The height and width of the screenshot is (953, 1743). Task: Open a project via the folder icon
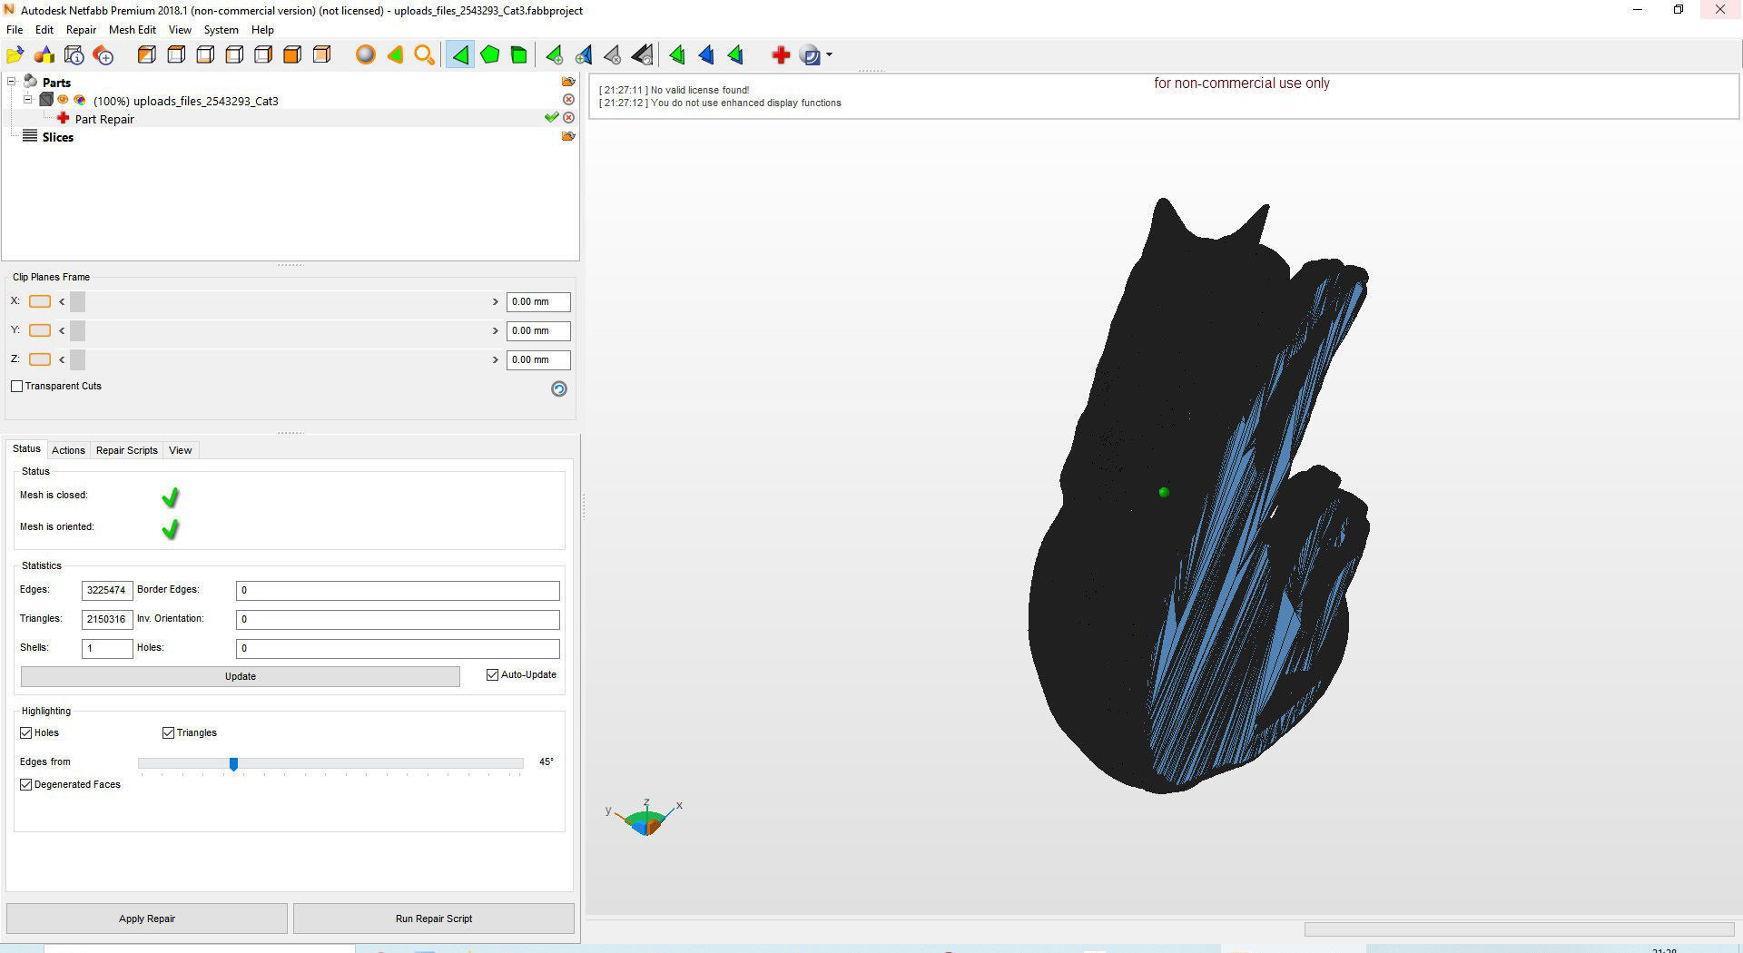[15, 55]
